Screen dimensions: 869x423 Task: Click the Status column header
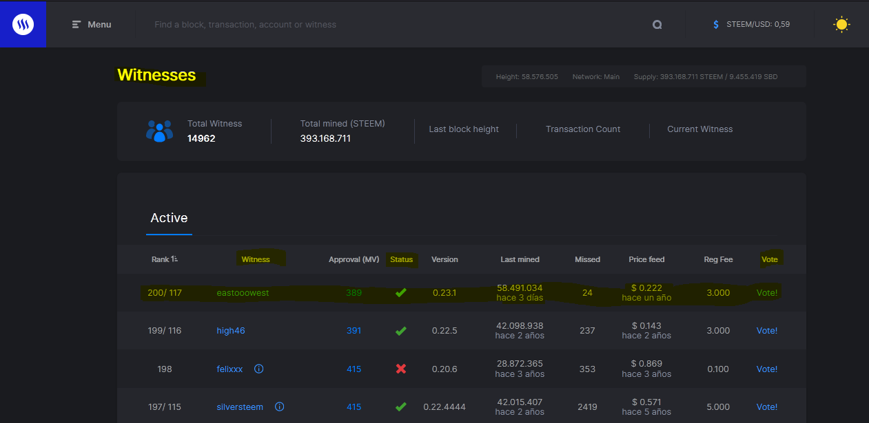pos(401,259)
